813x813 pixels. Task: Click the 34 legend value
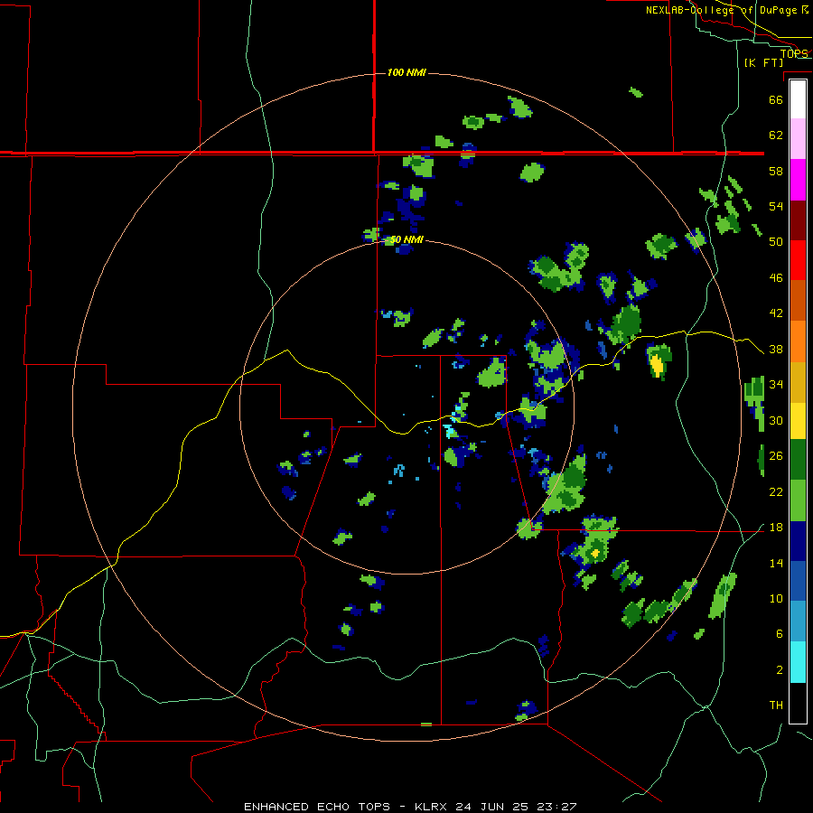coord(776,385)
